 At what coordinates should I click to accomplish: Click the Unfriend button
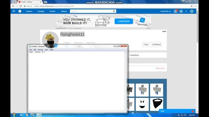[x=156, y=45]
